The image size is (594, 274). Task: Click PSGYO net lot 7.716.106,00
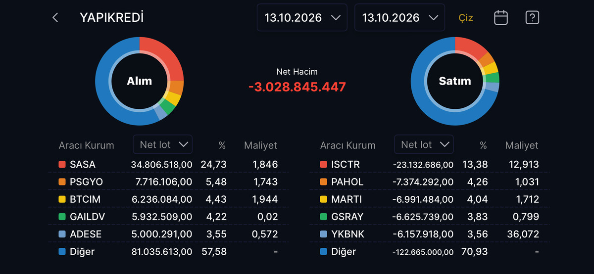pyautogui.click(x=164, y=182)
